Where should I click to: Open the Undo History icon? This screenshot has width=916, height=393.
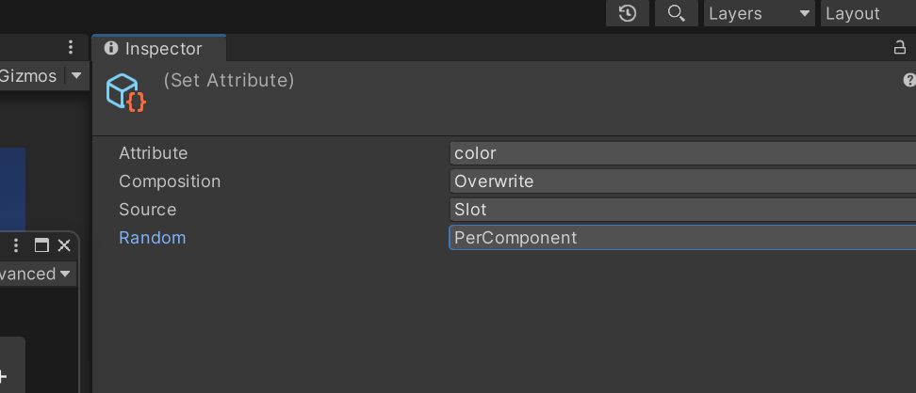tap(628, 13)
